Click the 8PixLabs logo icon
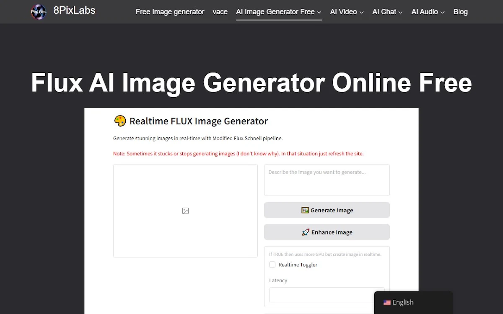 pyautogui.click(x=39, y=12)
